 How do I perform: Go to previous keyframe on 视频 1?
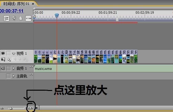tap(15, 60)
